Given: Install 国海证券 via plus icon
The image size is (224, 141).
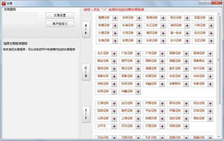Looking at the screenshot, I should [210, 54].
